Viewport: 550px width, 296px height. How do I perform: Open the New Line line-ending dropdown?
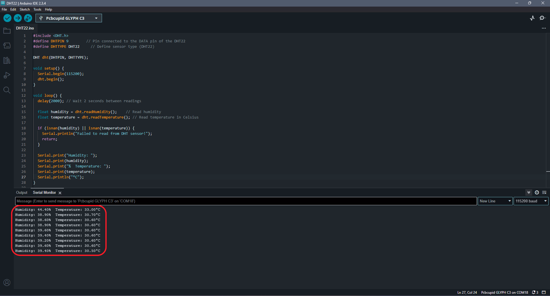pos(495,201)
